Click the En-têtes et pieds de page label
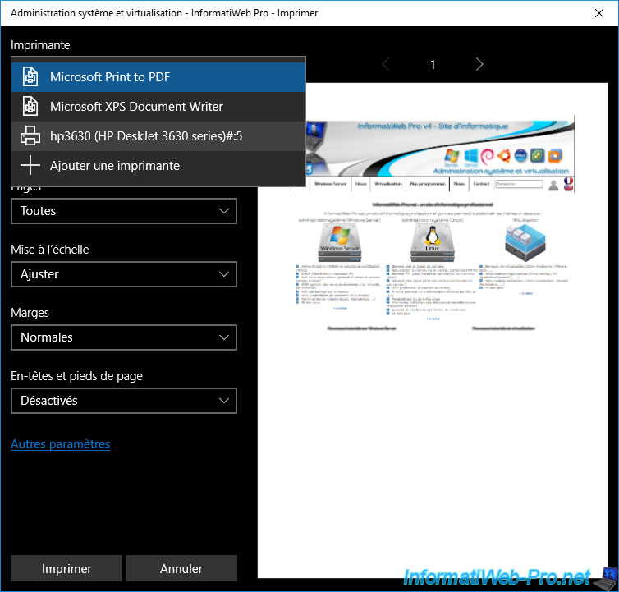 [76, 376]
